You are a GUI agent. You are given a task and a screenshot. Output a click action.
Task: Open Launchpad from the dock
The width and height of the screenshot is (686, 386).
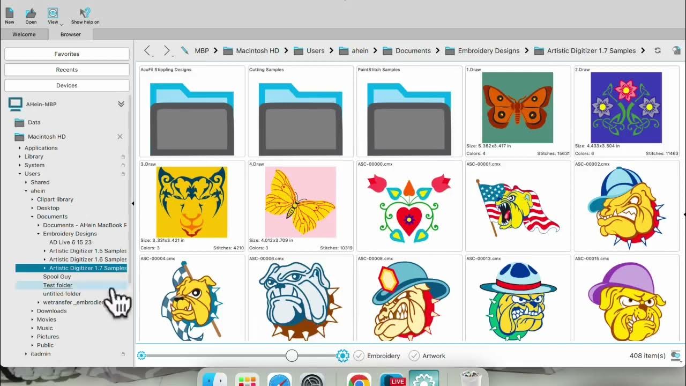click(248, 380)
